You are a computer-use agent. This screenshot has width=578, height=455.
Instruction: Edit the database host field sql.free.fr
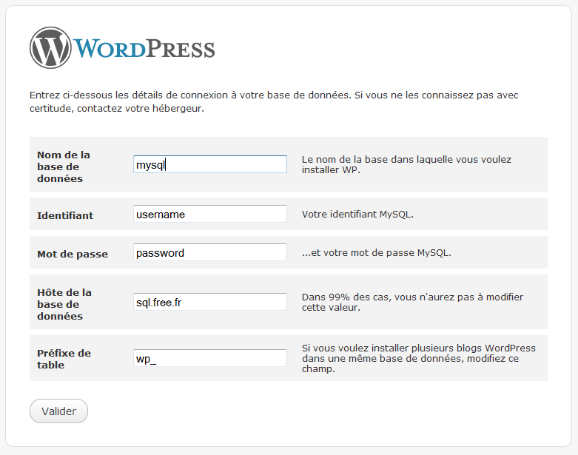[209, 302]
